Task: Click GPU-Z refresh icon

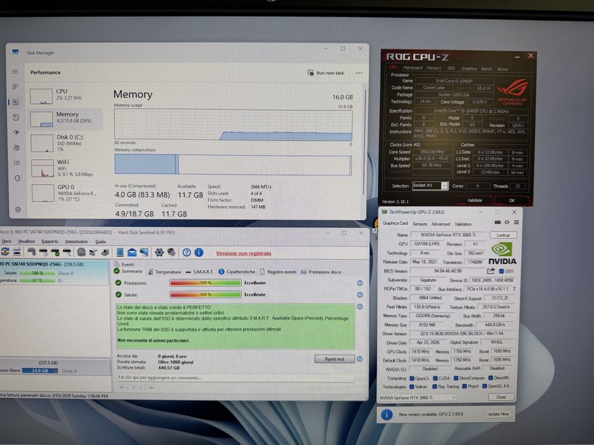Action: [507, 222]
